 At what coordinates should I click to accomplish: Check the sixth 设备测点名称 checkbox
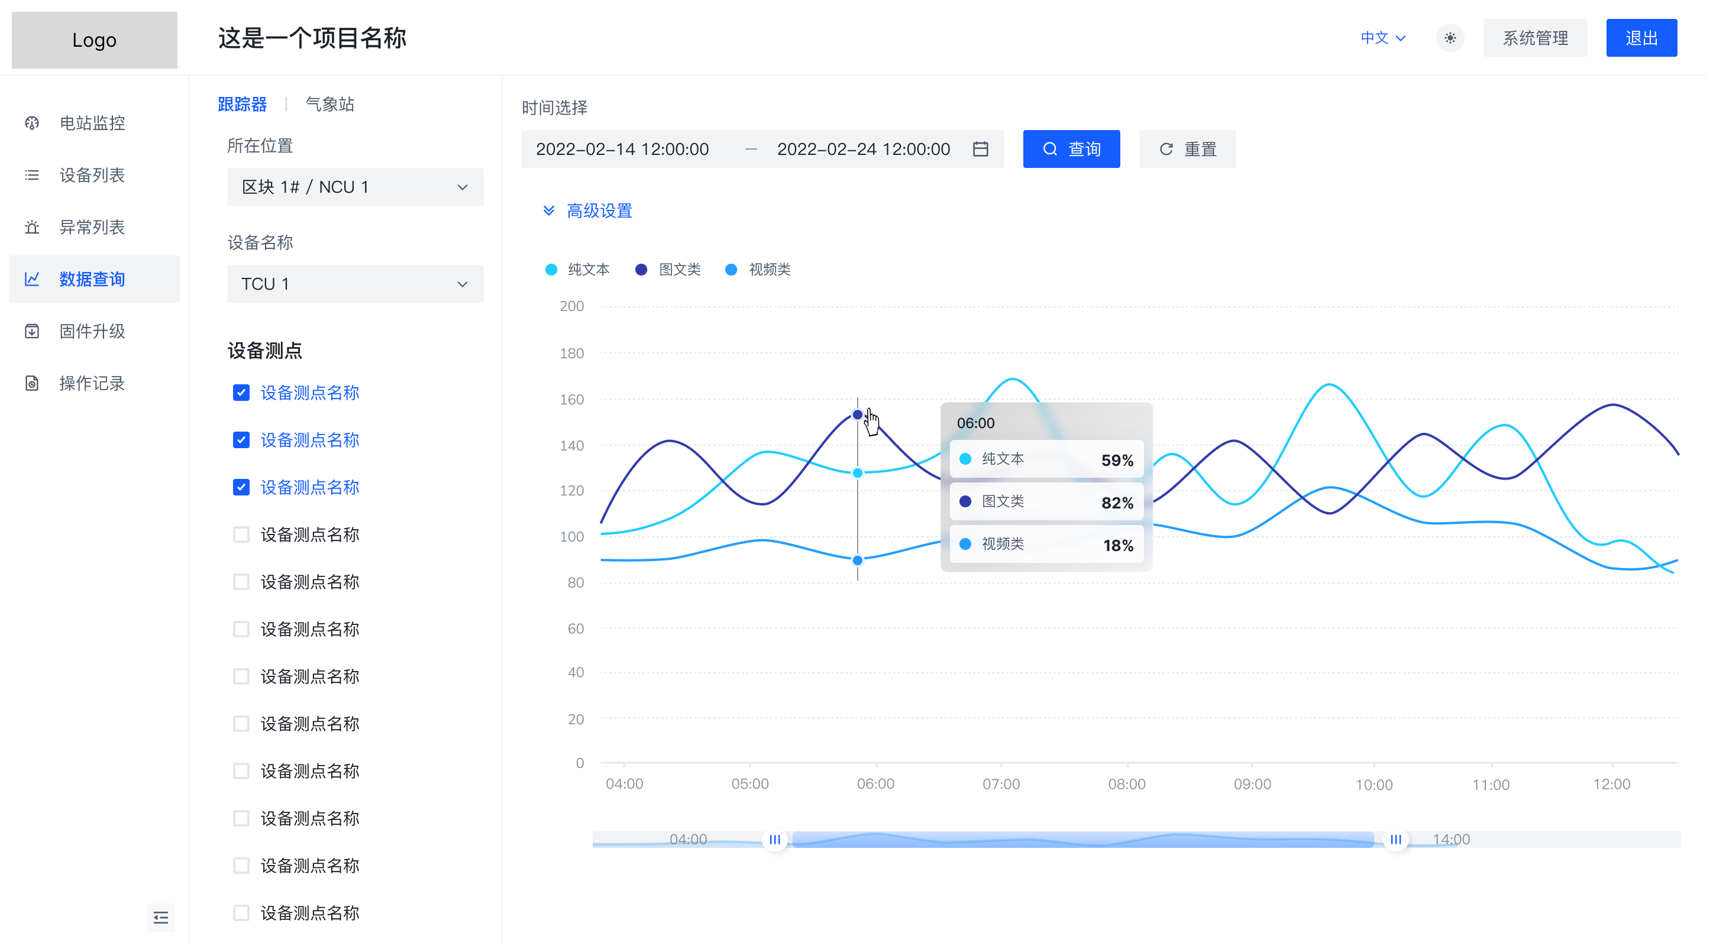241,629
